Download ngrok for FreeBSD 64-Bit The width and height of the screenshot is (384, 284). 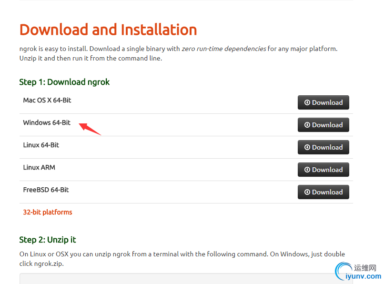[323, 192]
